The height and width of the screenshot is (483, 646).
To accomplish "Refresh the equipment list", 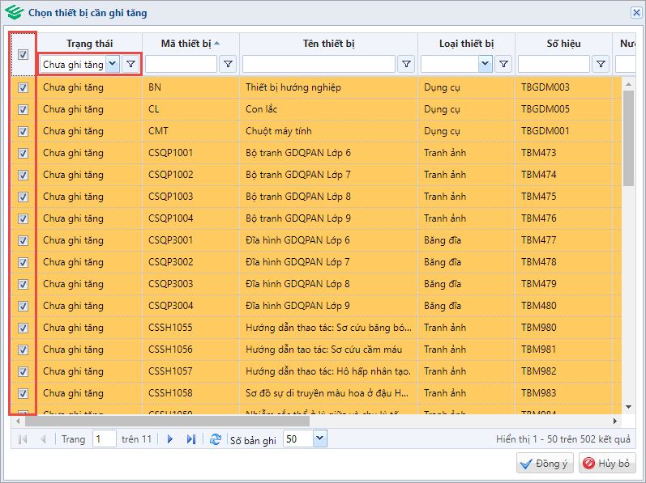I will (x=215, y=439).
